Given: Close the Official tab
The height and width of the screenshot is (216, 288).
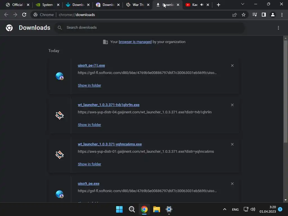Looking at the screenshot, I should tap(28, 5).
